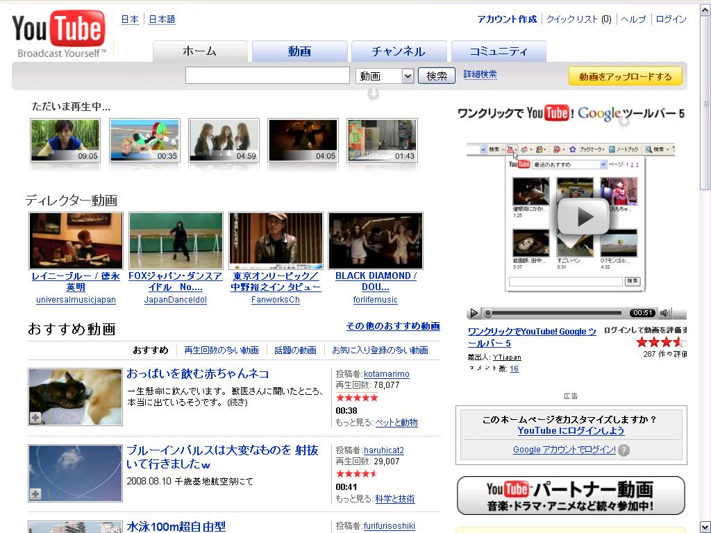
Task: Visit haruhicat2 uploader profile
Action: 383,450
